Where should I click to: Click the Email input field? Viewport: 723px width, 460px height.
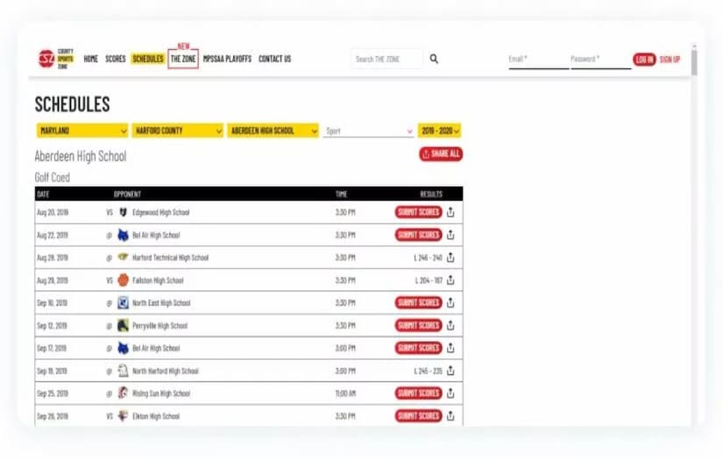click(539, 60)
